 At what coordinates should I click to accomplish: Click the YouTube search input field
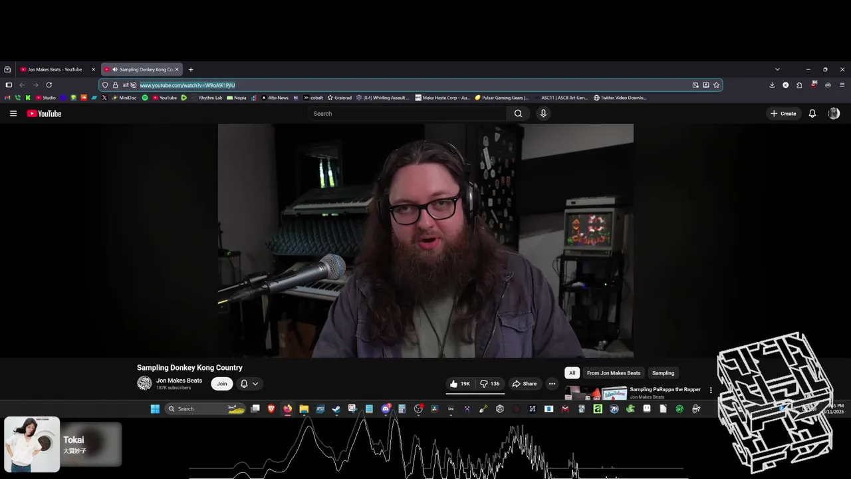click(408, 114)
